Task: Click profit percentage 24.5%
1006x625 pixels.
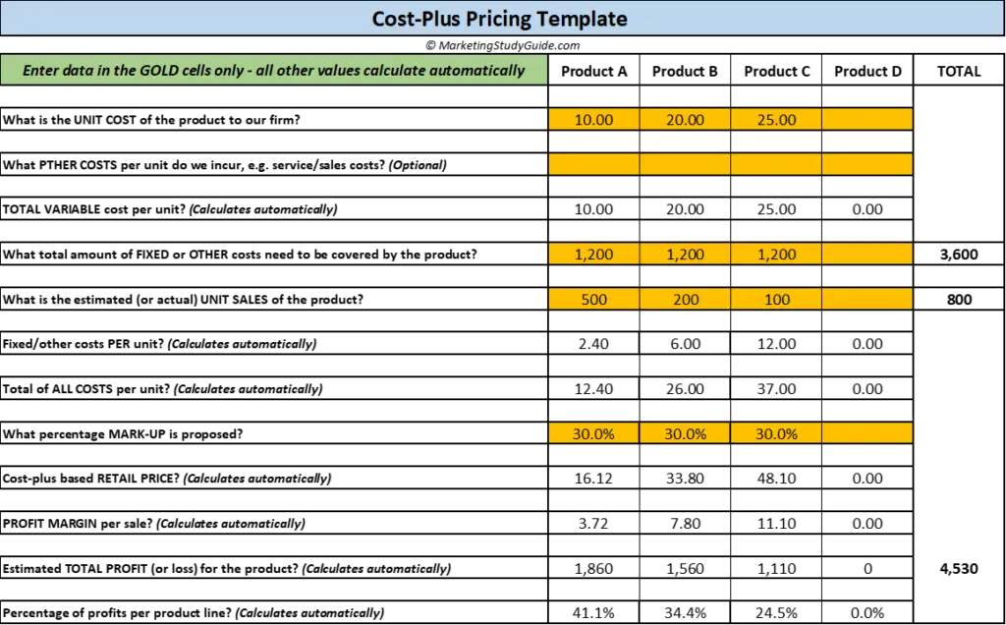Action: [776, 613]
